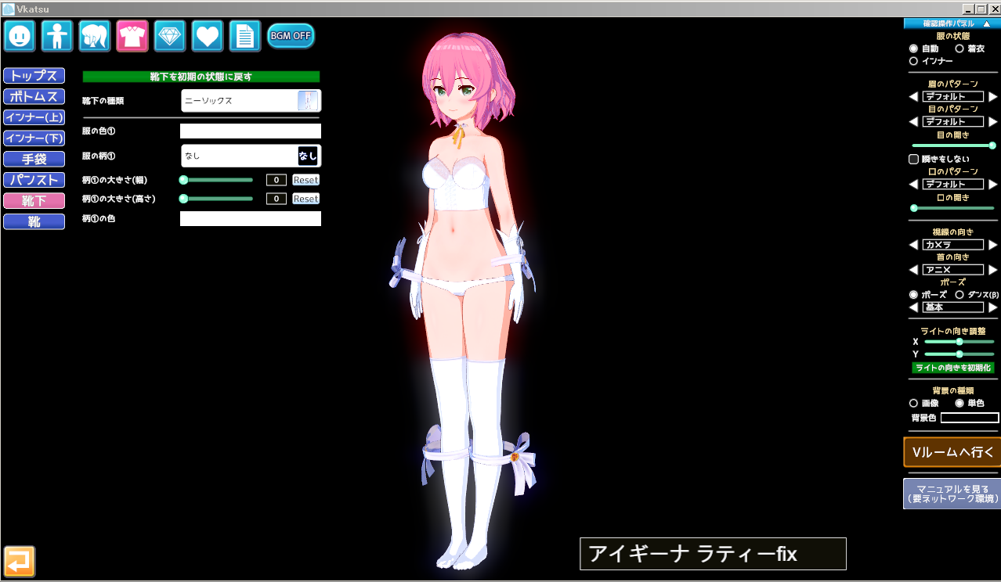Select the clothing shirt category icon
The height and width of the screenshot is (582, 1001).
tap(132, 36)
